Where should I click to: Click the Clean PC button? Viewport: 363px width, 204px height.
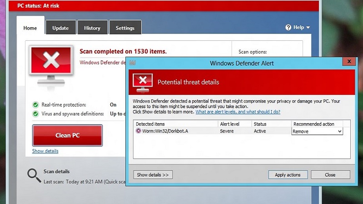(x=67, y=136)
